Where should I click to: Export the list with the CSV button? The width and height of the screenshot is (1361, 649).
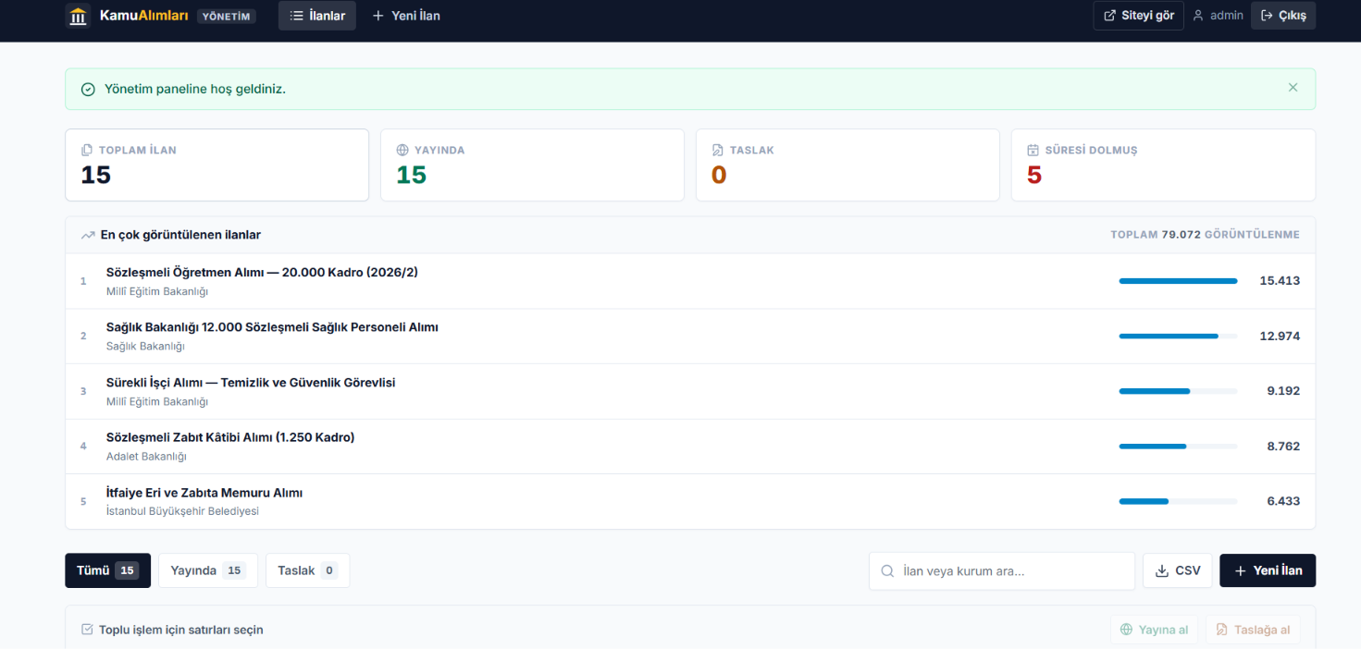(1178, 570)
